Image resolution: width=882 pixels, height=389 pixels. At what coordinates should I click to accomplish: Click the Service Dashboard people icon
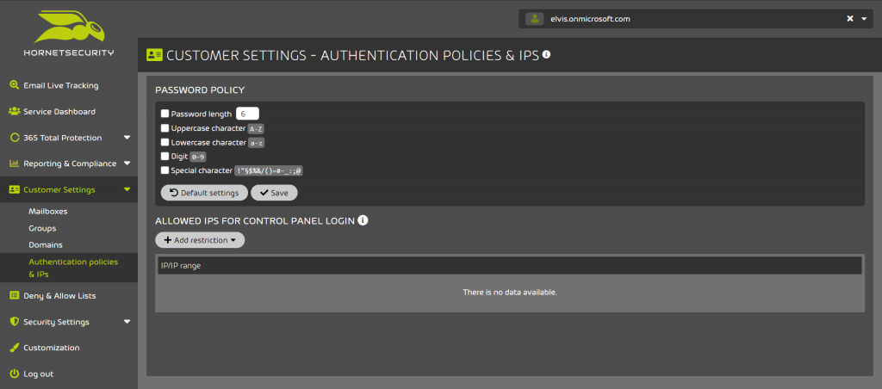[15, 111]
